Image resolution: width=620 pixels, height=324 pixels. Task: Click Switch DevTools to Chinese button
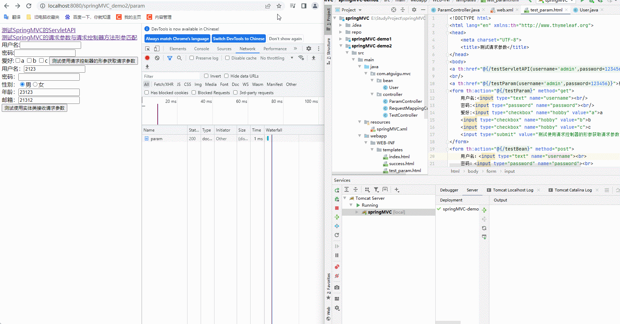click(239, 39)
